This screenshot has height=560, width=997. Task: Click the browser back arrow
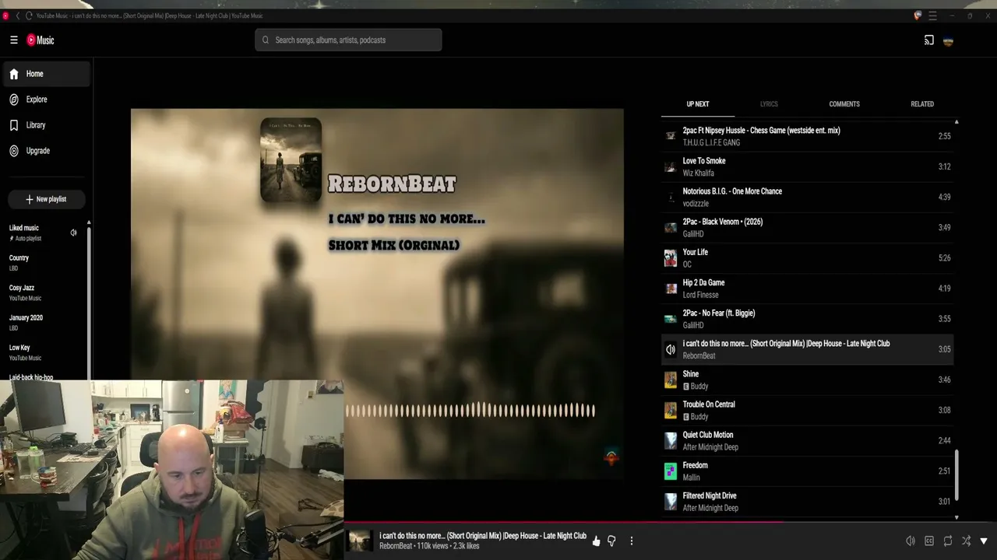(x=18, y=16)
